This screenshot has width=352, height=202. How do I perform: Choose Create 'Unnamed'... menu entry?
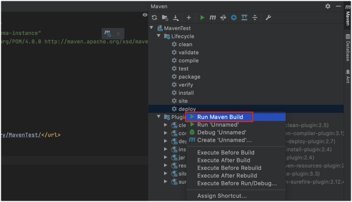tap(236, 140)
